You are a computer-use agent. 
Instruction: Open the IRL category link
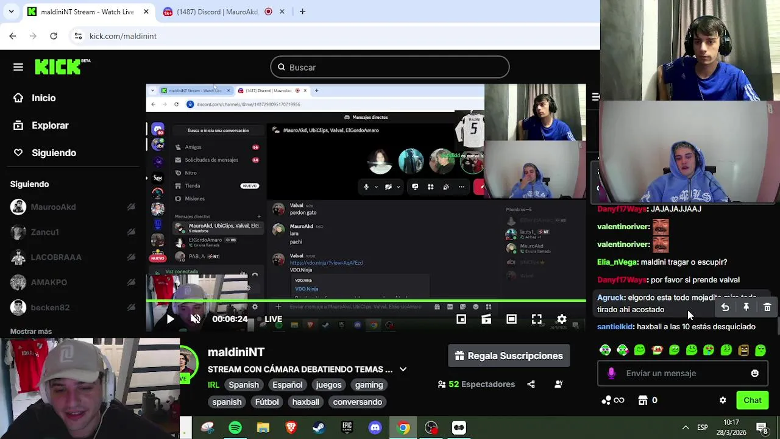click(213, 385)
